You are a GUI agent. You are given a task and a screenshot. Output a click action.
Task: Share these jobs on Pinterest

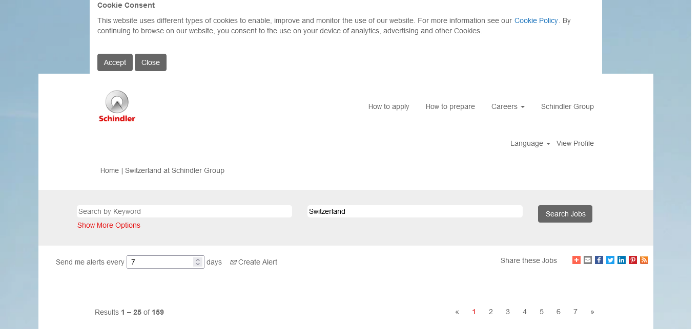[633, 260]
